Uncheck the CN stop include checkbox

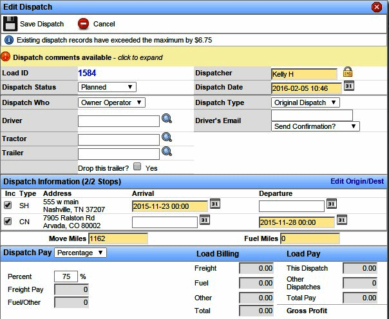point(8,222)
